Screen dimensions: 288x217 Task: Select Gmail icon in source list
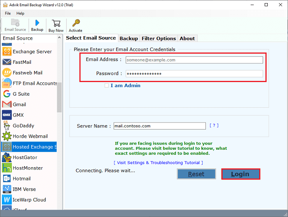click(x=7, y=104)
